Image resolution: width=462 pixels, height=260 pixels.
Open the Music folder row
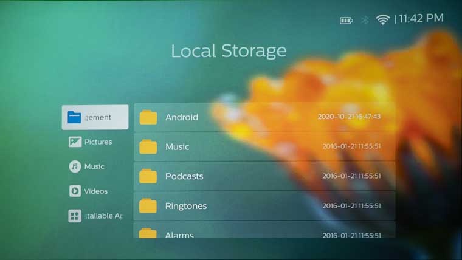264,146
